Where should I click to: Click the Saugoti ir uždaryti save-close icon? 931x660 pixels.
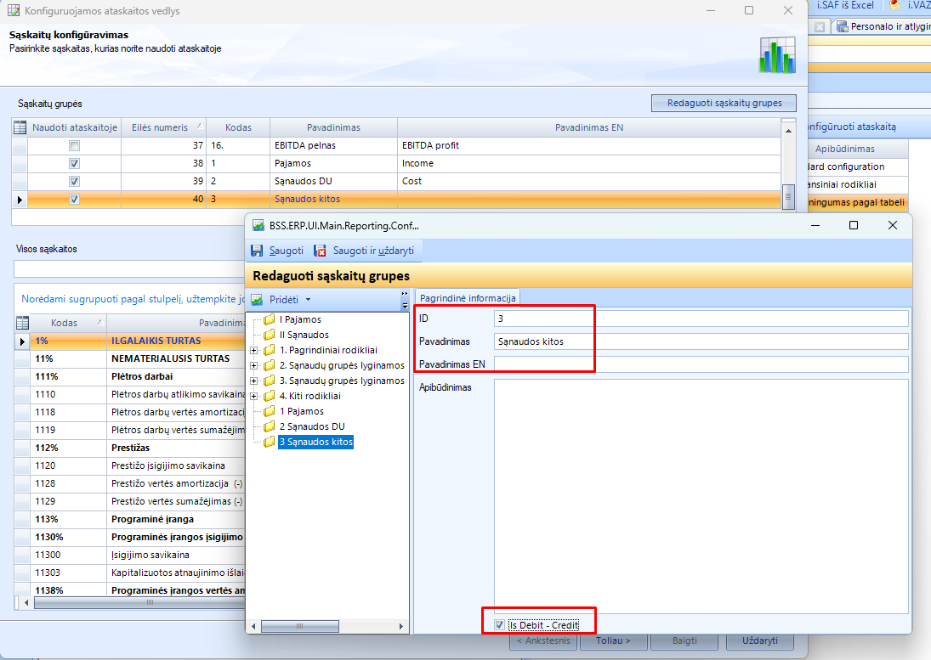(321, 251)
